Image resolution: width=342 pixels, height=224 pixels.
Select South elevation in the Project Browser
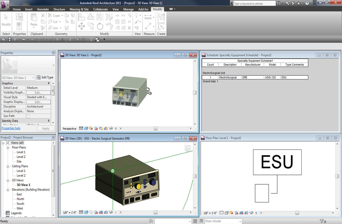tap(20, 204)
